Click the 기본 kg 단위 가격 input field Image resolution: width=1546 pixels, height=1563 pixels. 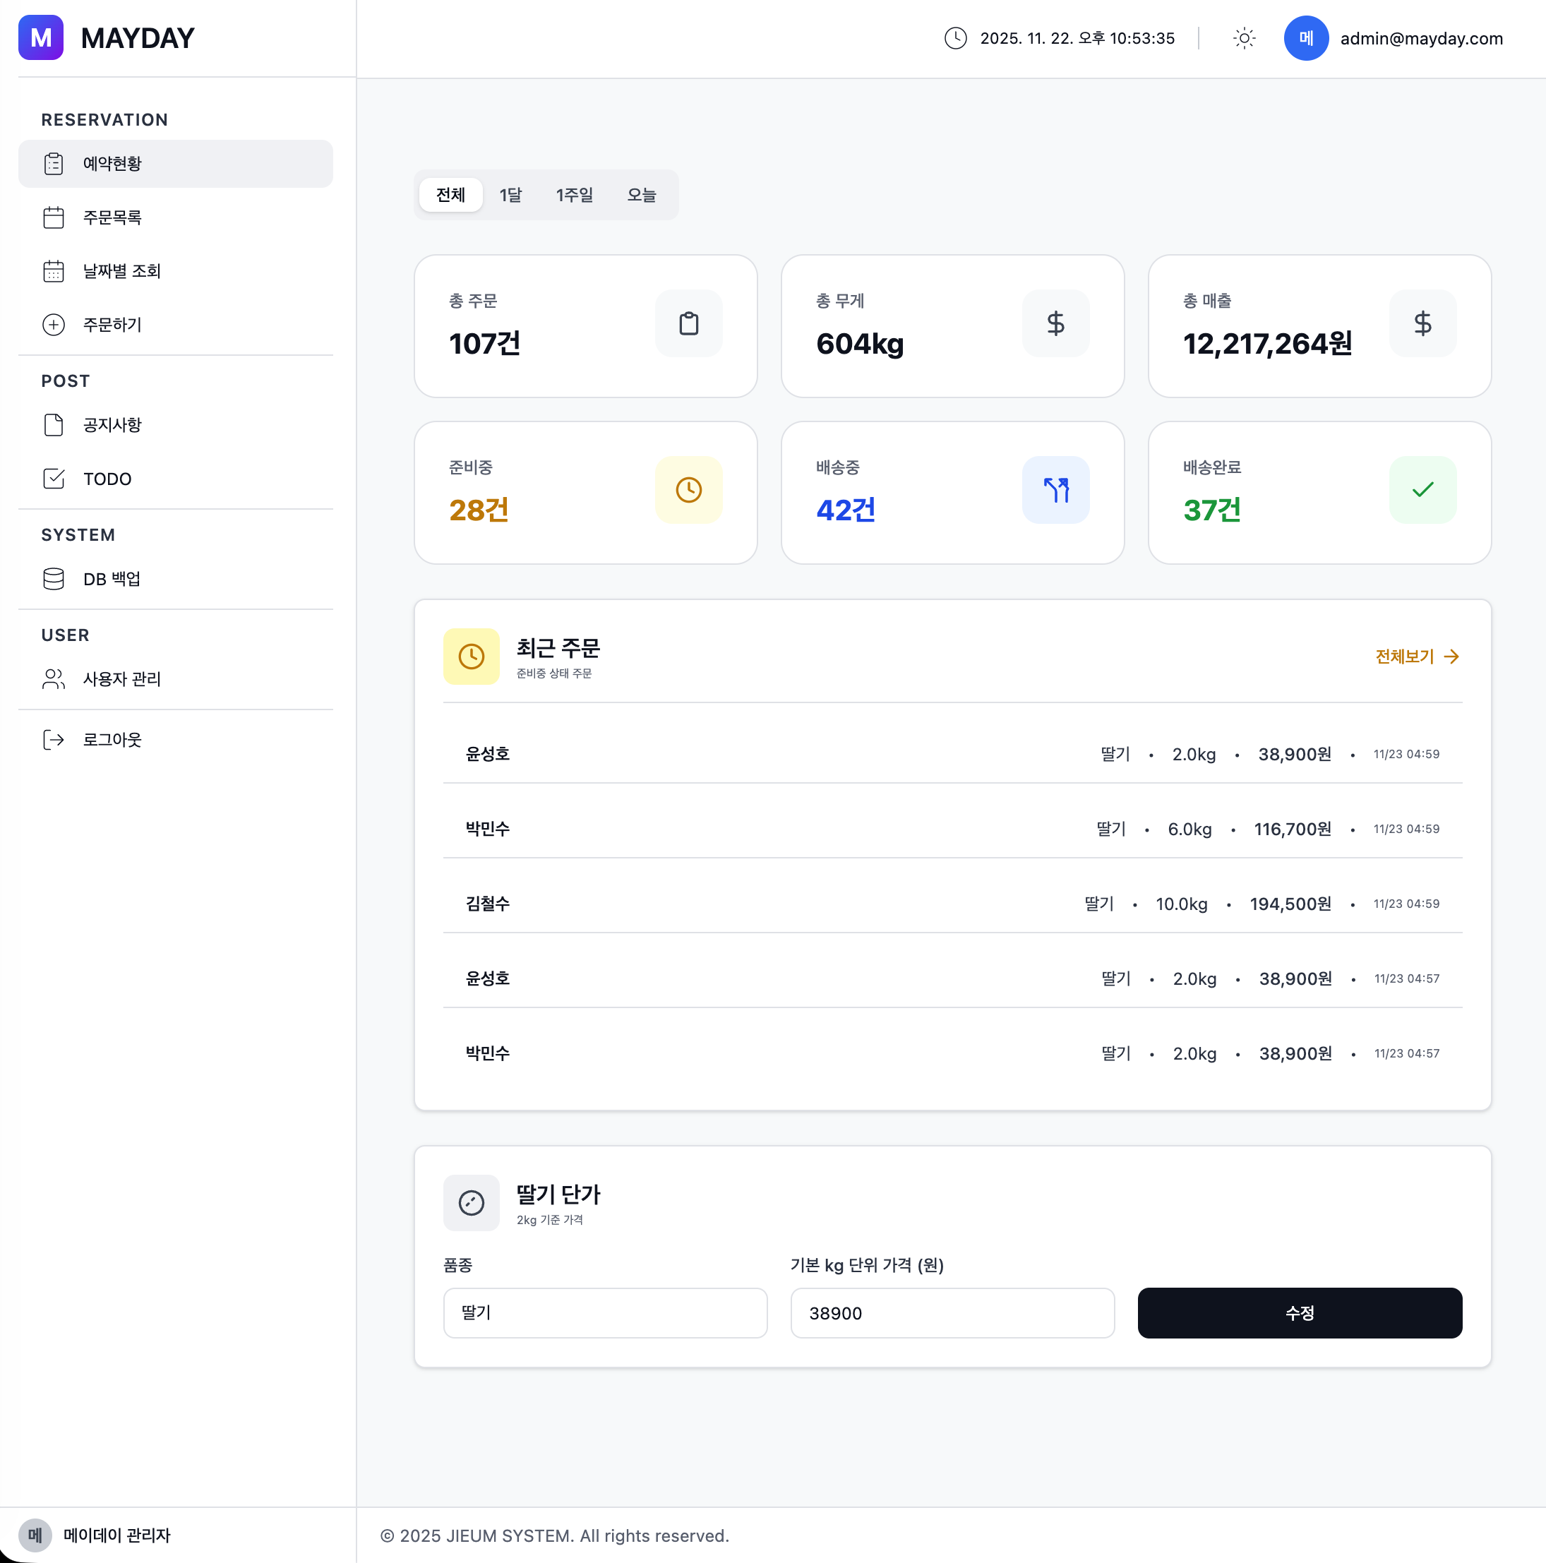coord(952,1313)
